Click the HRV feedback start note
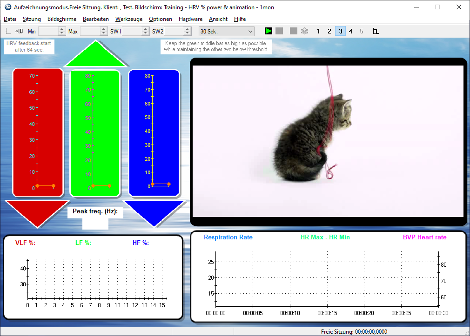Image resolution: width=470 pixels, height=336 pixels. pyautogui.click(x=29, y=47)
